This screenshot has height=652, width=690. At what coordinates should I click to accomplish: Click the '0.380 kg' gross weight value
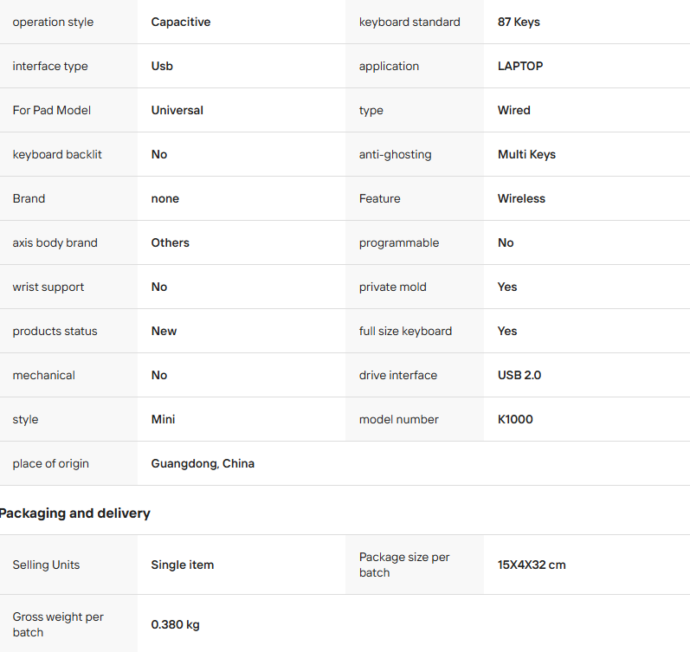[x=175, y=624]
